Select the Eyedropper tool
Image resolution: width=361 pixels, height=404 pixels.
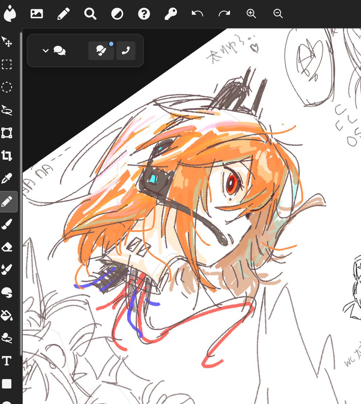pyautogui.click(x=7, y=178)
